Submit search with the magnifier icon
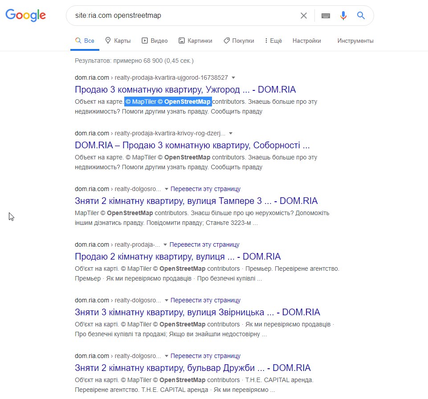428x399 pixels. point(361,15)
